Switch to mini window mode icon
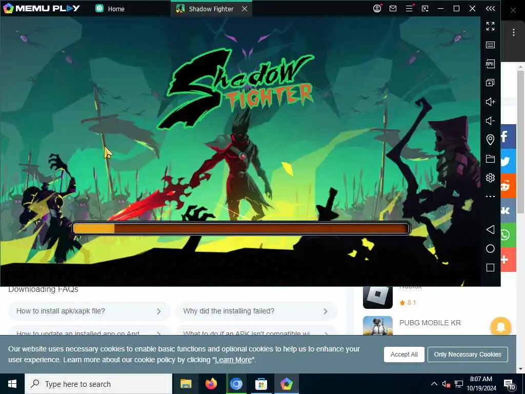 [x=425, y=8]
